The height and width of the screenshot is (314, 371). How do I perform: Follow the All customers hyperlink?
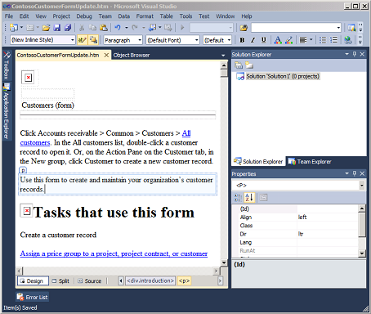click(x=105, y=138)
